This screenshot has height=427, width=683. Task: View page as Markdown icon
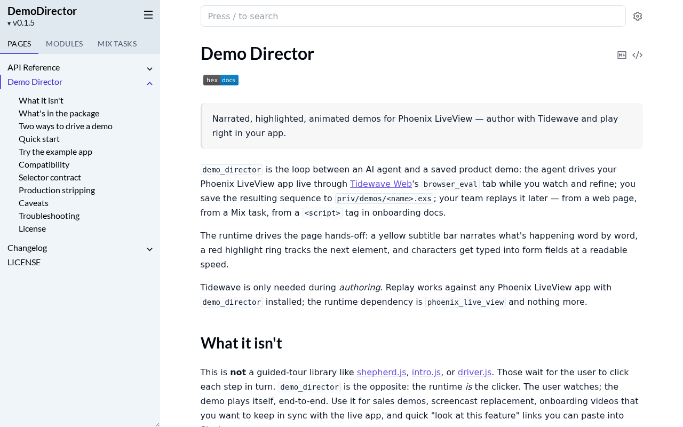point(622,55)
